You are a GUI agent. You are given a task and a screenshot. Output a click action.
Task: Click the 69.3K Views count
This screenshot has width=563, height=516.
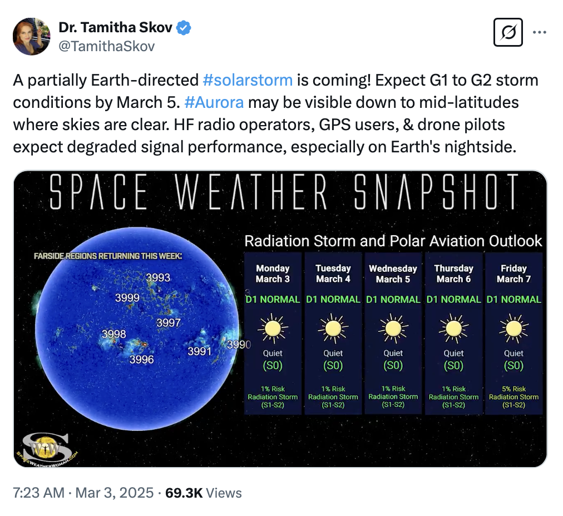pyautogui.click(x=204, y=493)
